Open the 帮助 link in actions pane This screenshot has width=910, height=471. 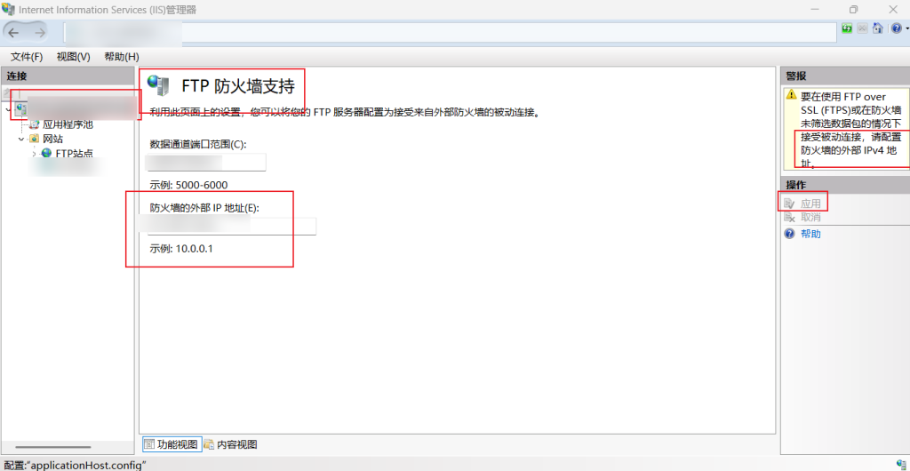click(810, 233)
